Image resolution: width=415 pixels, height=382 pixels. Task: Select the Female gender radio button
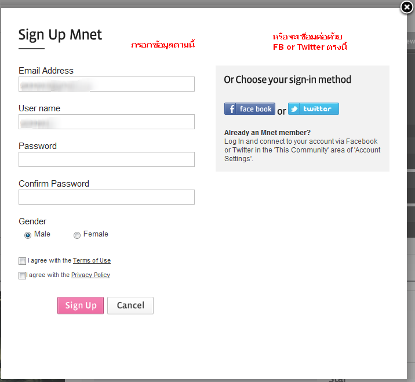tap(77, 235)
